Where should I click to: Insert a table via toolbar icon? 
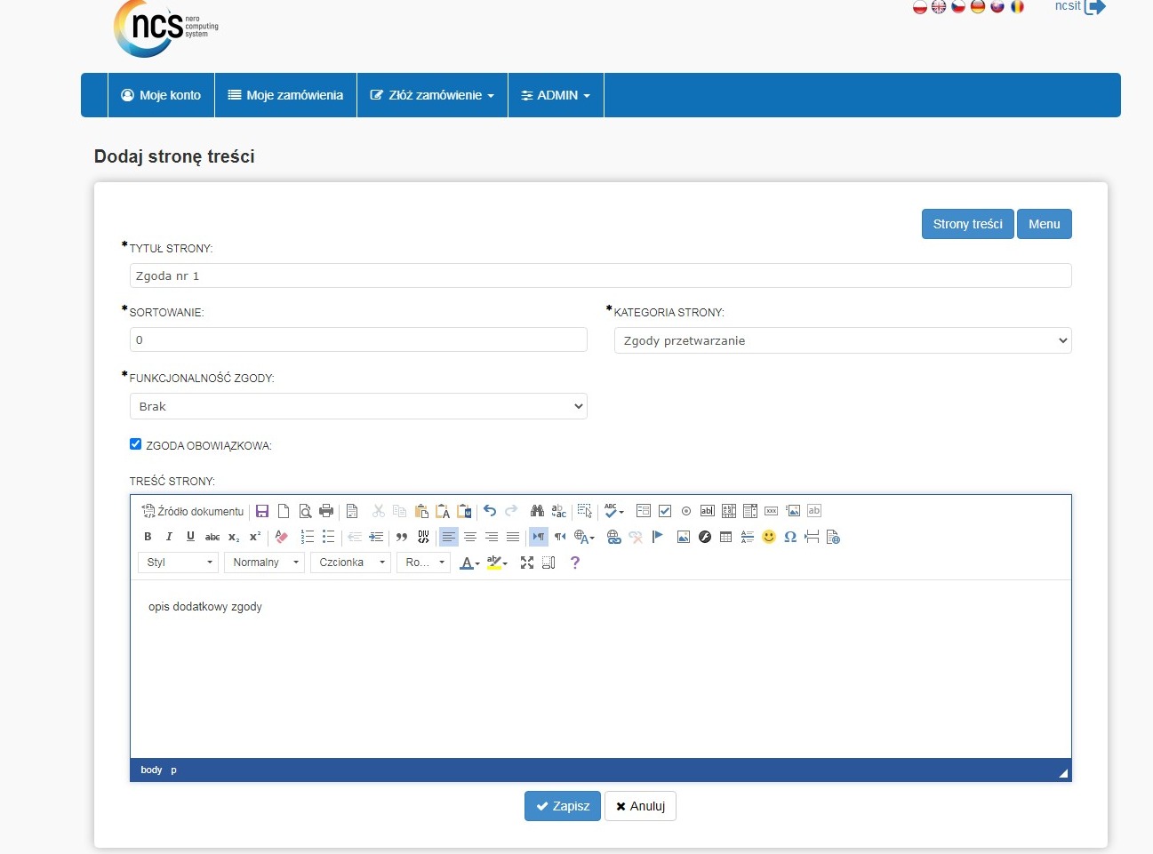point(726,537)
